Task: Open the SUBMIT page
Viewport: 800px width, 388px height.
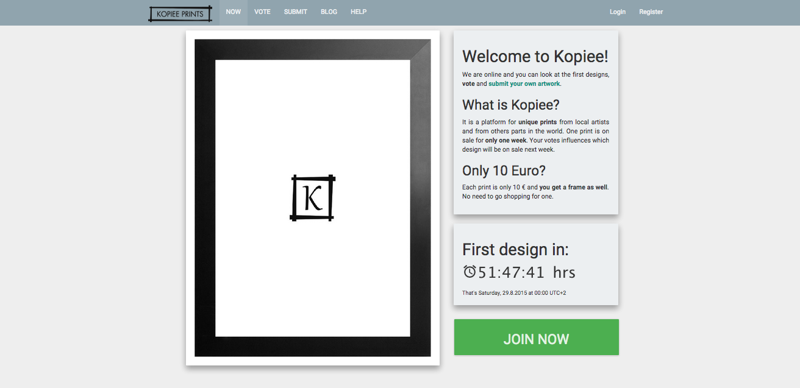Action: (295, 12)
